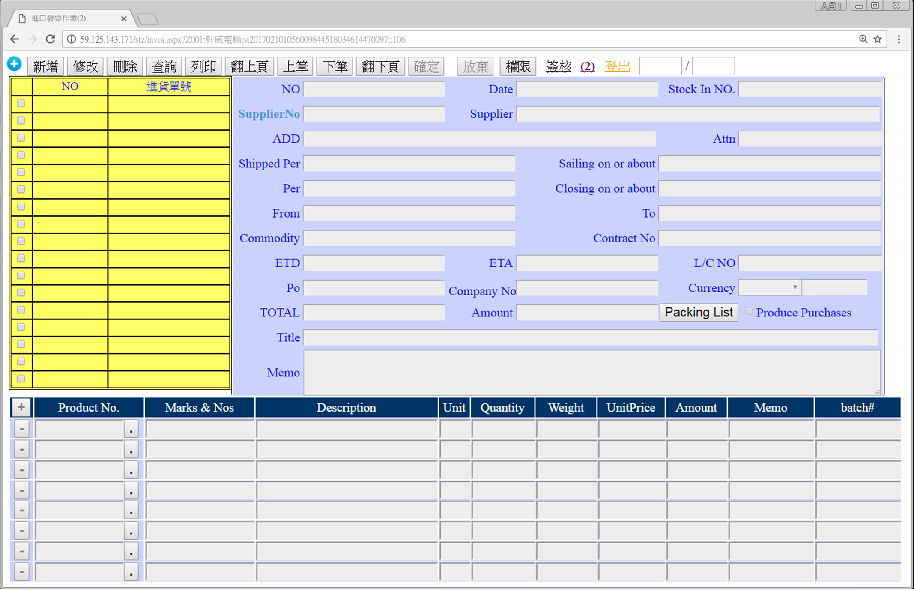914x591 pixels.
Task: Click the Supplier name field
Action: pyautogui.click(x=698, y=114)
